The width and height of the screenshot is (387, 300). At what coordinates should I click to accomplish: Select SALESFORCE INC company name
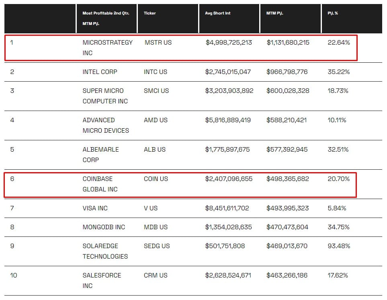(102, 280)
